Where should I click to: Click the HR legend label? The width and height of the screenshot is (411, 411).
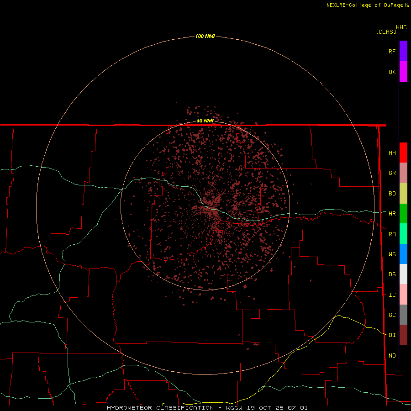pyautogui.click(x=392, y=214)
